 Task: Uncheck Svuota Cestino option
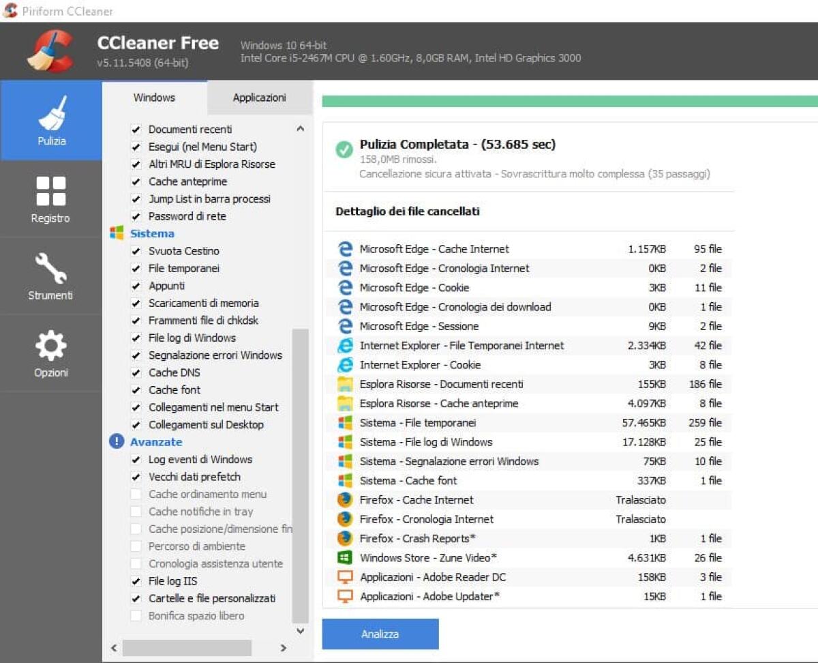(136, 251)
